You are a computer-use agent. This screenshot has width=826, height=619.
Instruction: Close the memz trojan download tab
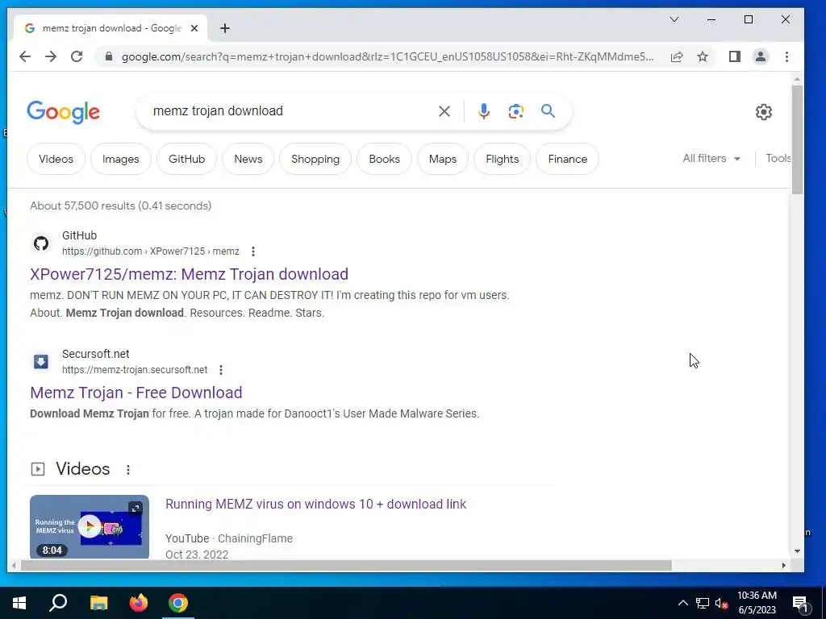click(194, 28)
